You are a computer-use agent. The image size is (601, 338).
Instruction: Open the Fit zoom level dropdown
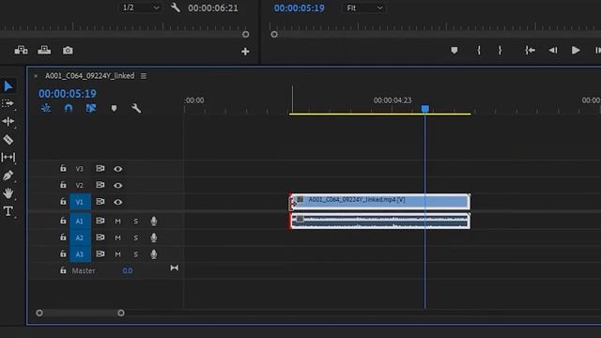coord(363,8)
